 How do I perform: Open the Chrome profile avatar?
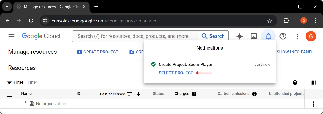(x=304, y=21)
